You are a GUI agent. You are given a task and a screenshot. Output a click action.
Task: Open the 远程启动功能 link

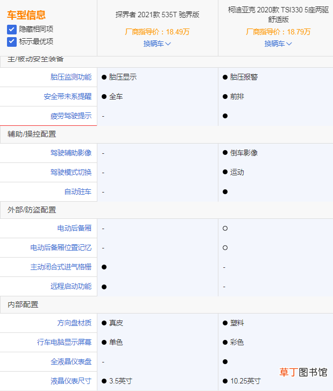pos(71,286)
